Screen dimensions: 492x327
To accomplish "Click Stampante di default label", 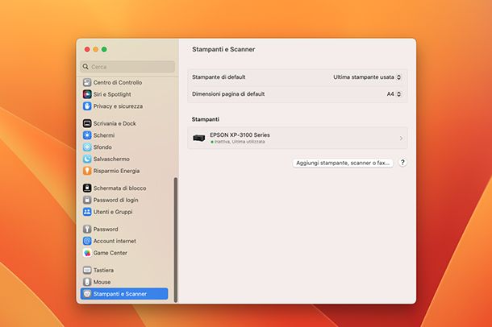I will [219, 77].
